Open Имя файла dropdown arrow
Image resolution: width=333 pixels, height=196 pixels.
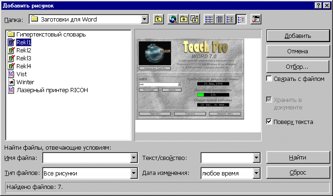coord(133,158)
